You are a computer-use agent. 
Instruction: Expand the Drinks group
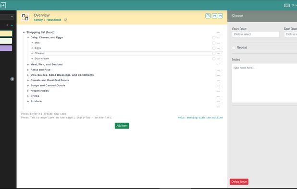point(28,96)
